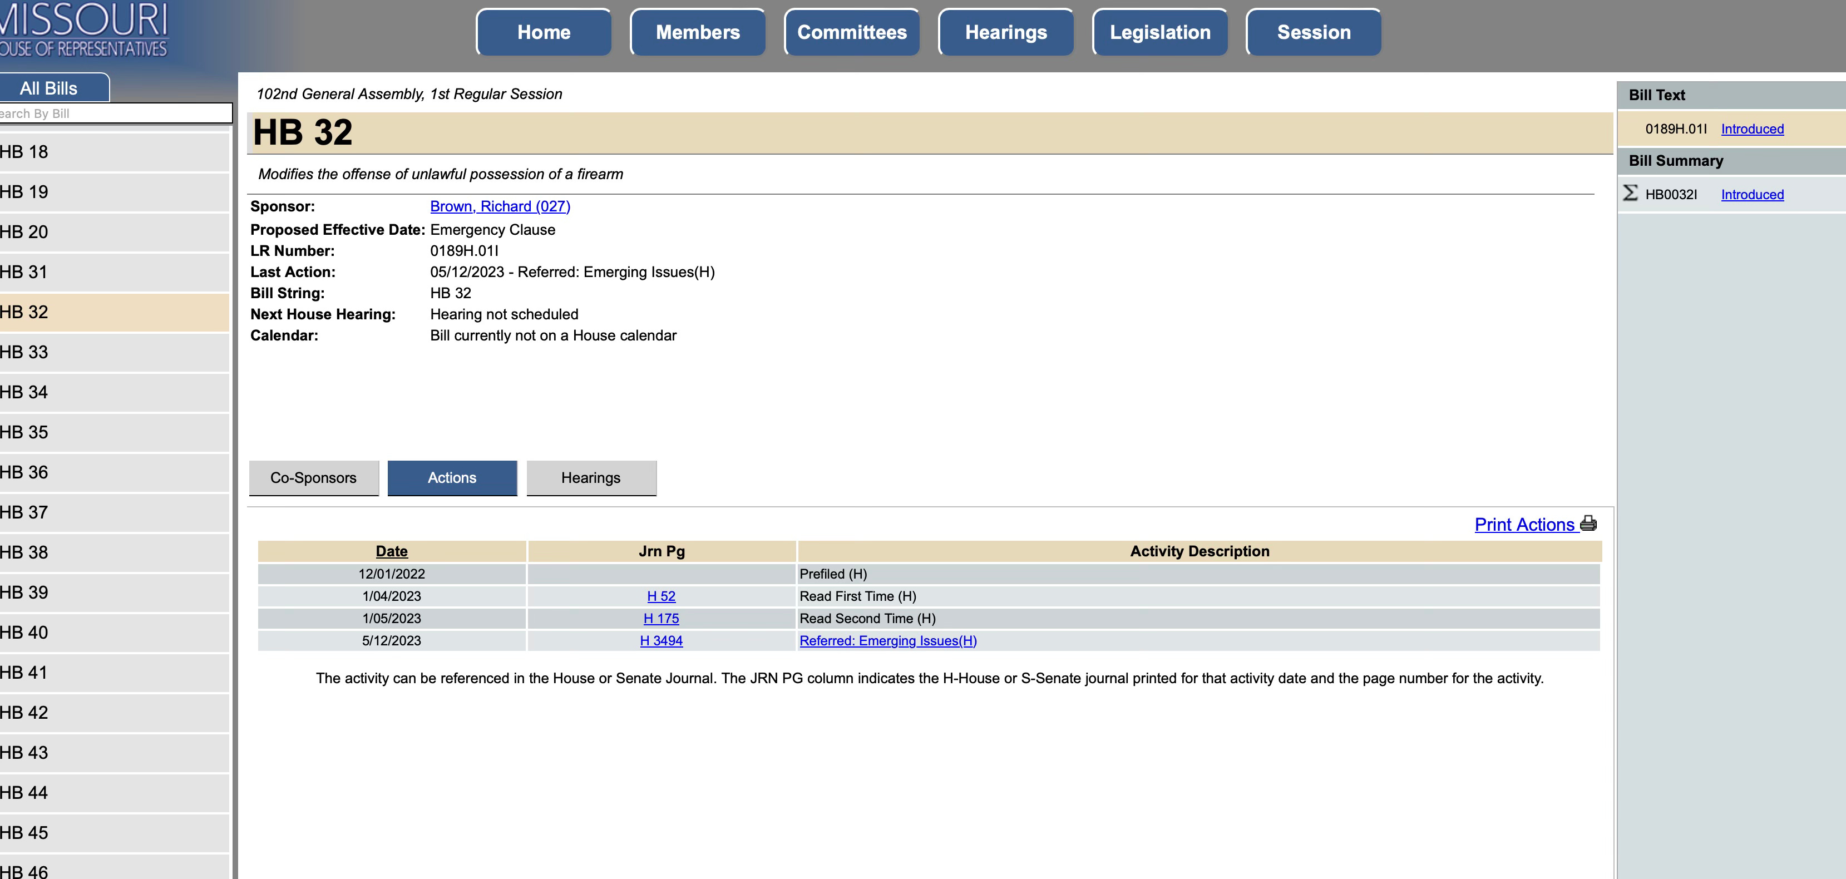Select HB 31 in bill list
1846x879 pixels.
coord(115,272)
